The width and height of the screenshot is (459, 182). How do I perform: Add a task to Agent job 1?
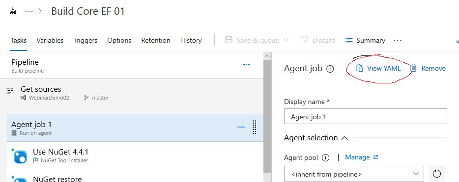pyautogui.click(x=241, y=127)
